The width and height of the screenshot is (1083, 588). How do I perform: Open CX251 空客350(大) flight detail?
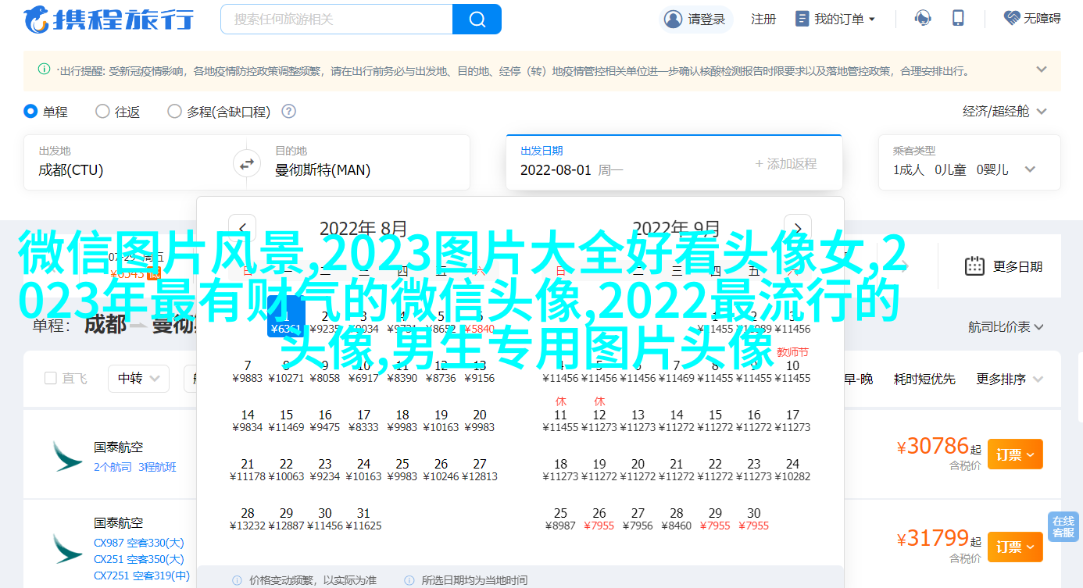click(139, 559)
